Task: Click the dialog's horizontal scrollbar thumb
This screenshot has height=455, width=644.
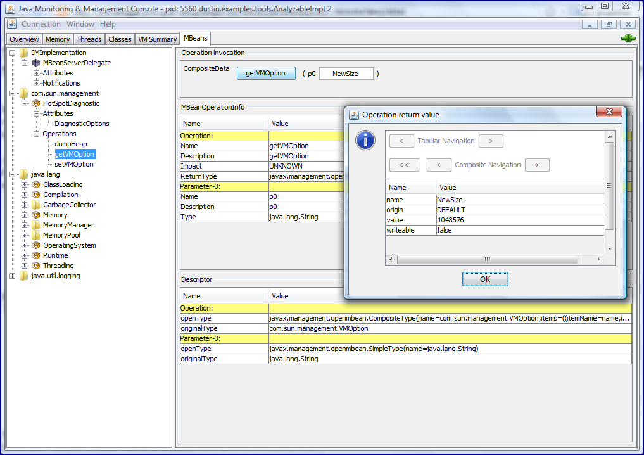Action: pos(487,259)
